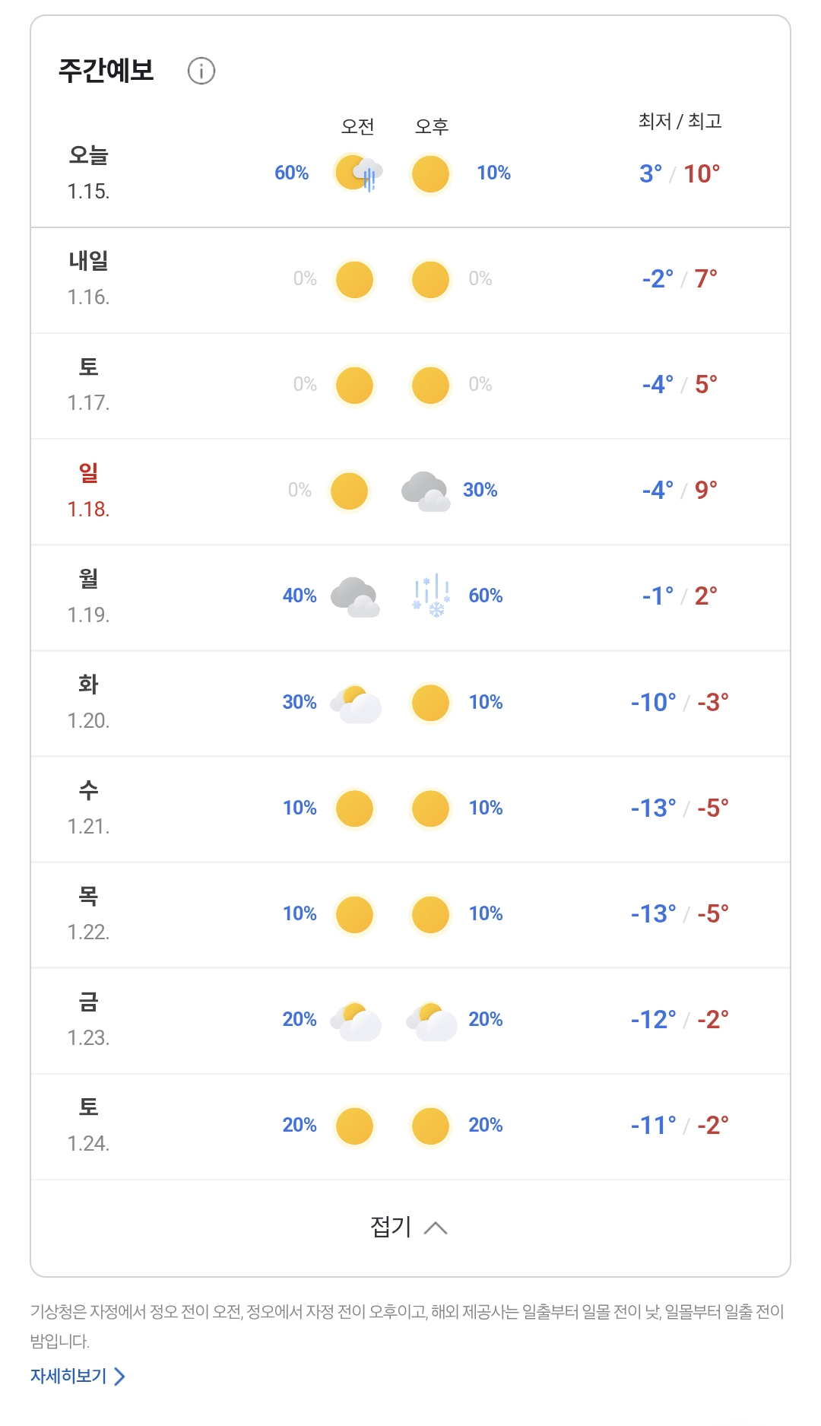Click Monday 1.19 morning cloudy icon
Image resolution: width=821 pixels, height=1426 pixels.
pos(355,596)
